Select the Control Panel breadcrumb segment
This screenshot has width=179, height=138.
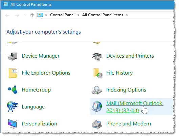click(x=62, y=15)
